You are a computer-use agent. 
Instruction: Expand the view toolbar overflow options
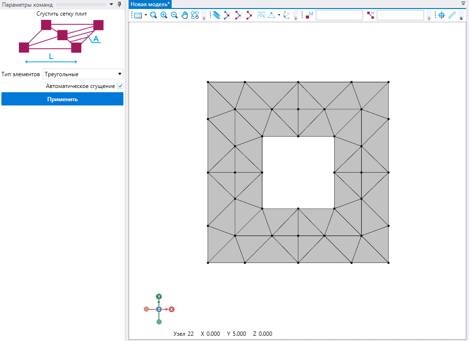[204, 18]
